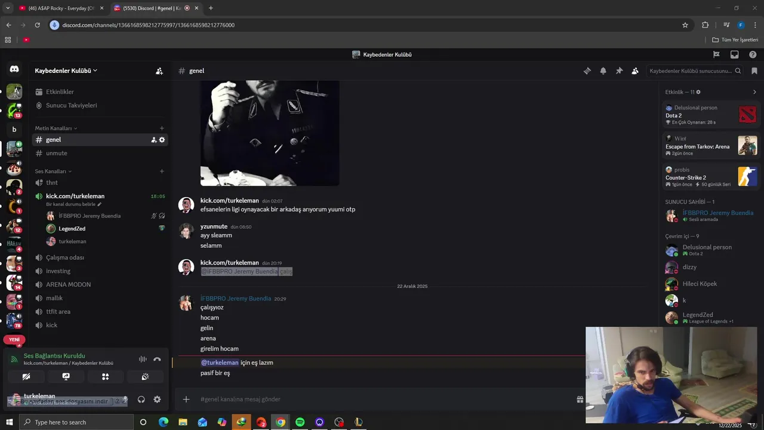This screenshot has width=764, height=430.
Task: Open the soundboard button
Action: (145, 377)
